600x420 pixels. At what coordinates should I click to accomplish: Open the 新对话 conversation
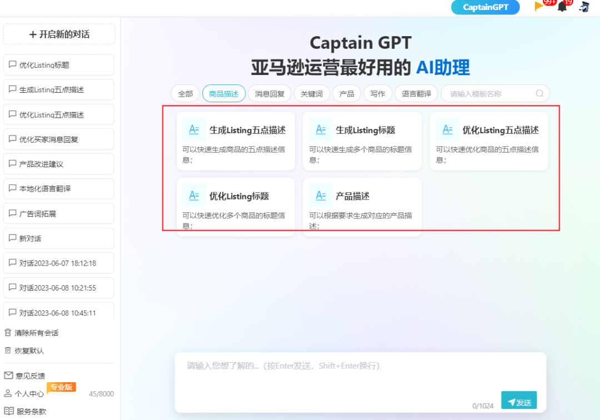click(x=59, y=239)
